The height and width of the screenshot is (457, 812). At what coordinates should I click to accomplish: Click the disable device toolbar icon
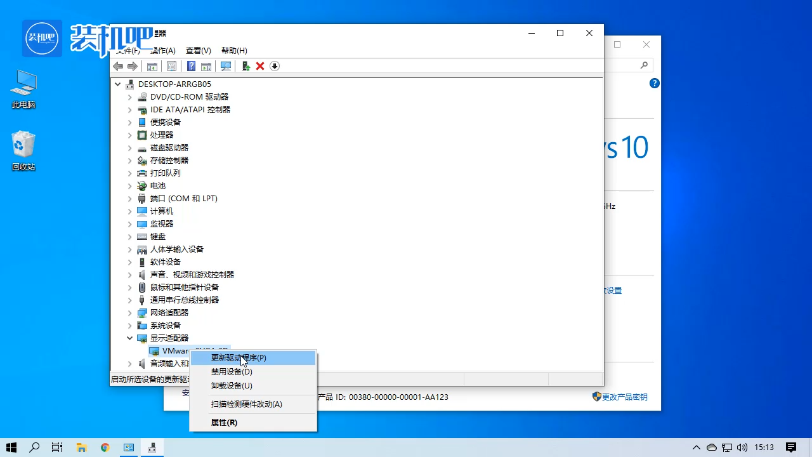[274, 66]
